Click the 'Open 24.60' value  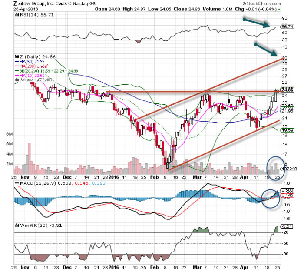[107, 9]
